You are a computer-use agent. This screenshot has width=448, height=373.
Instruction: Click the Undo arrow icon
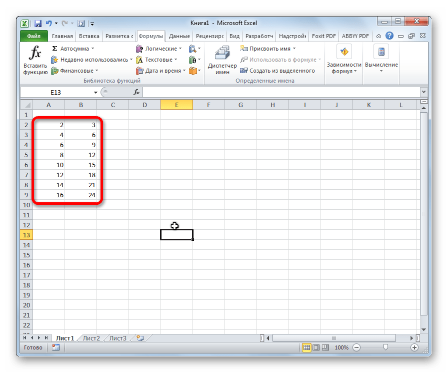click(49, 23)
